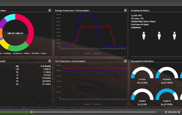Open the hamburger menu of the growth table panel

point(49,61)
